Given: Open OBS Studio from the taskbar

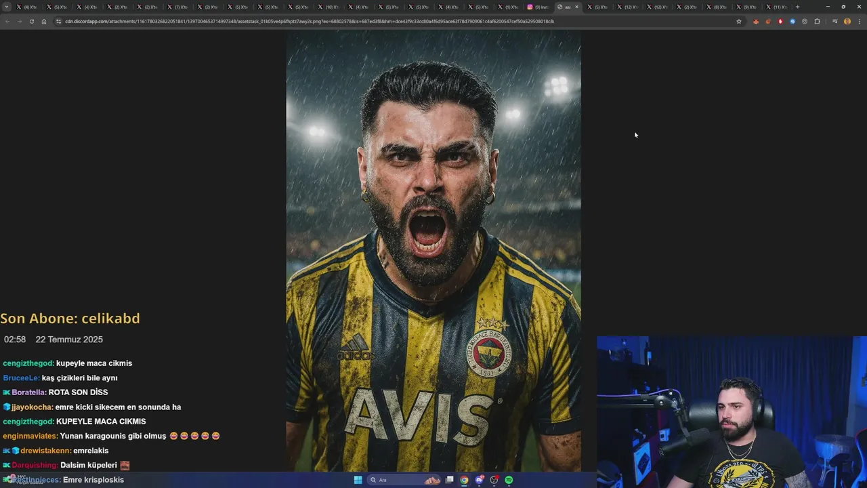Looking at the screenshot, I should click(x=494, y=480).
